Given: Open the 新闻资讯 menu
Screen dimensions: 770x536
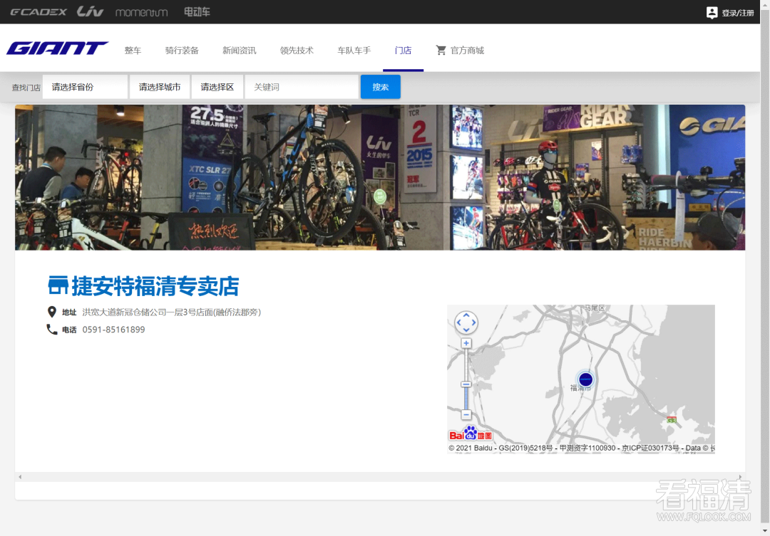Looking at the screenshot, I should tap(239, 50).
